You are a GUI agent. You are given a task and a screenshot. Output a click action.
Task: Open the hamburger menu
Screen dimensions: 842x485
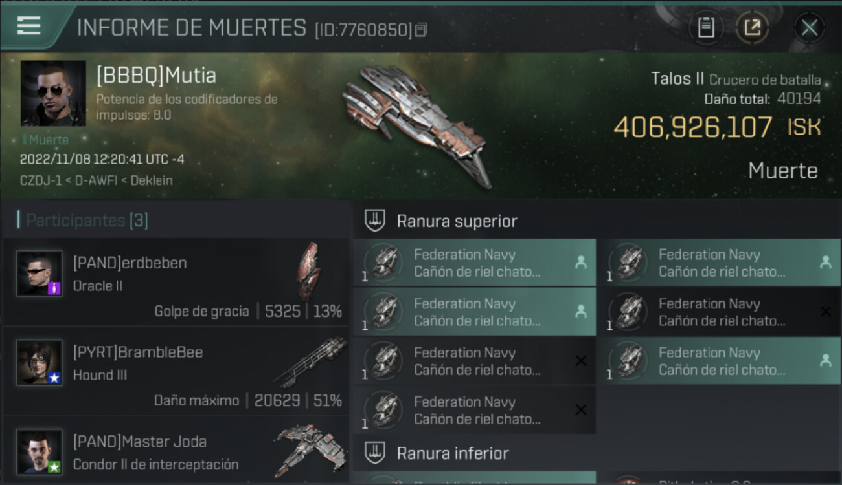(x=29, y=26)
